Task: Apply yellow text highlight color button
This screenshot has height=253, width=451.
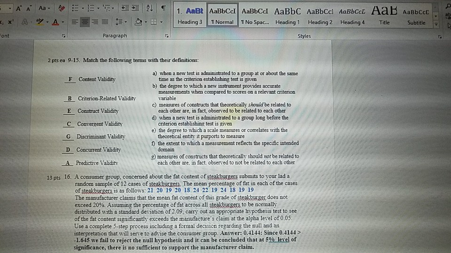Action: tap(39, 22)
